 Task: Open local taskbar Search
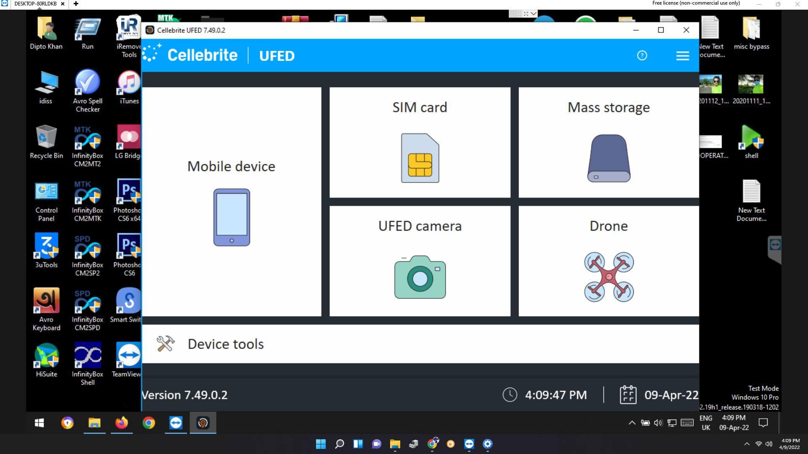(339, 444)
